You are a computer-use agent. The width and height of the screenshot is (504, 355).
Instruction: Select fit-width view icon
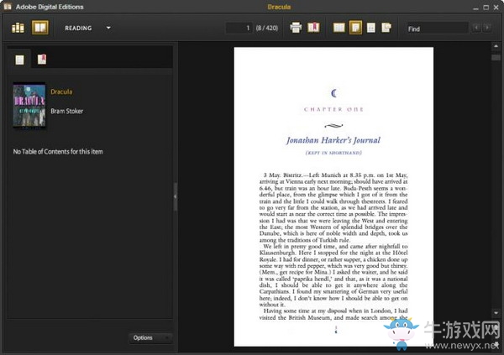(371, 28)
